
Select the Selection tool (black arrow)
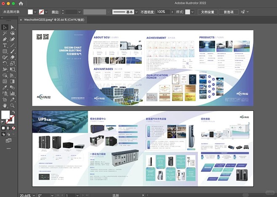click(x=5, y=27)
